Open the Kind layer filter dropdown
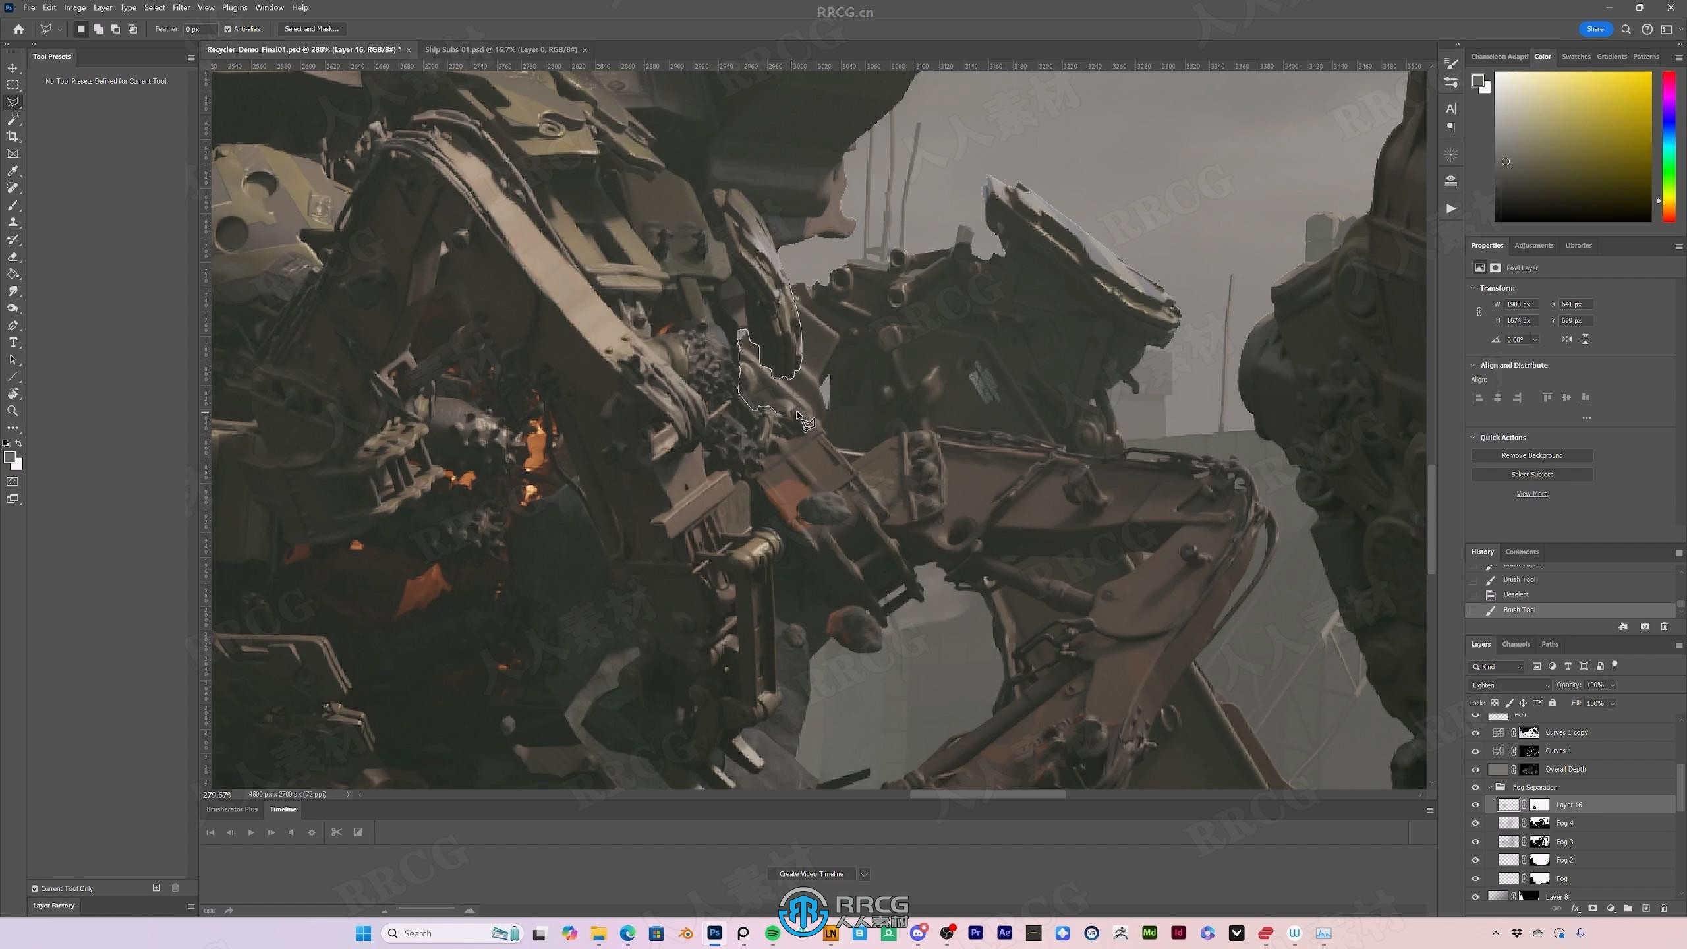This screenshot has width=1687, height=949. [x=1497, y=667]
